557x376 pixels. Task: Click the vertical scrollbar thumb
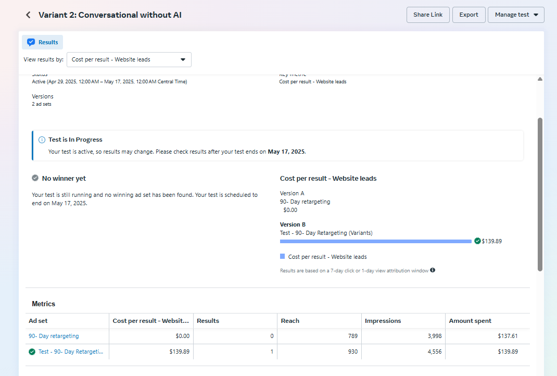click(540, 194)
